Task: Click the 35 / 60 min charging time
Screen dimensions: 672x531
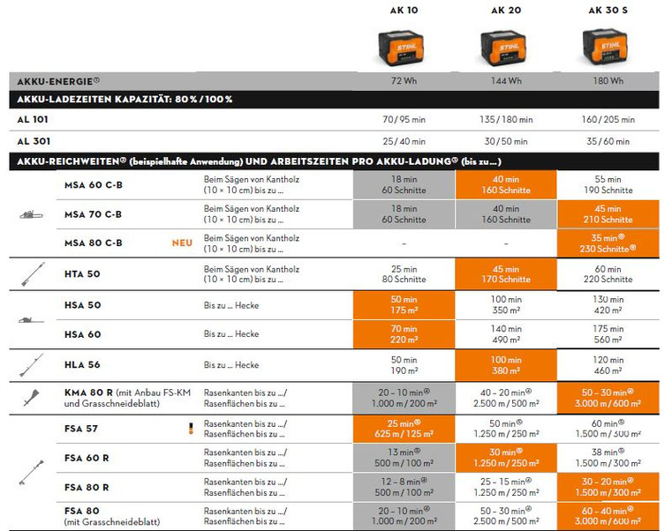Action: 608,141
